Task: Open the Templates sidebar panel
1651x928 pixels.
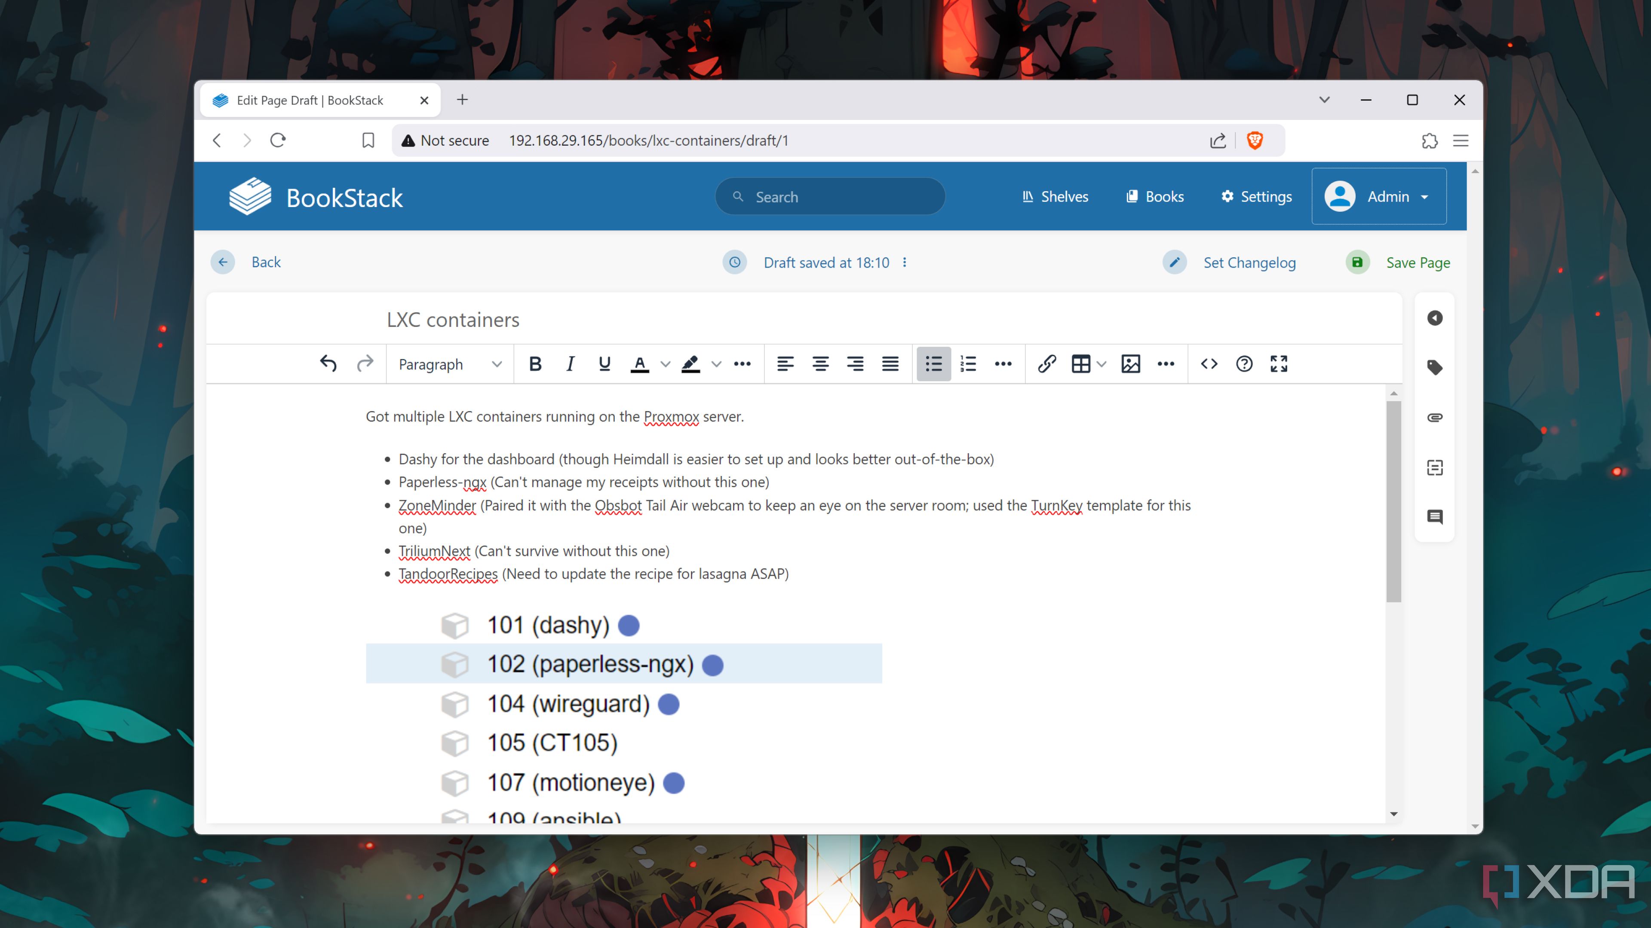Action: click(1435, 467)
